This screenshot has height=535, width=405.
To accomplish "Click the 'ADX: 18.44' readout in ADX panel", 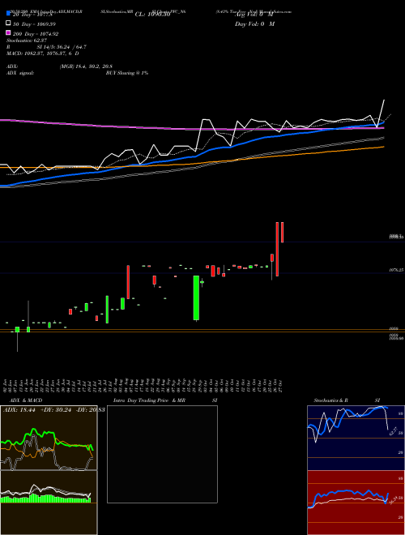I will click(19, 410).
